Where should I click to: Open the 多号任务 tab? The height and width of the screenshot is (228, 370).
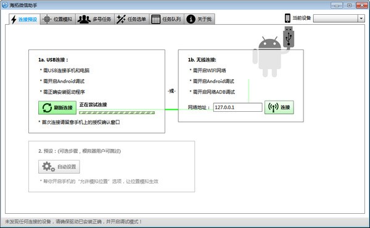pos(94,19)
